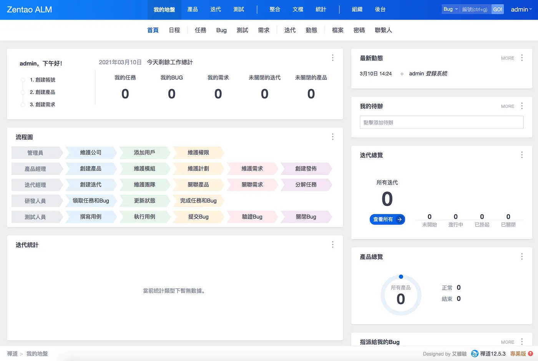Open the 聯繫人 submenu tab
The width and height of the screenshot is (538, 361).
(x=384, y=30)
